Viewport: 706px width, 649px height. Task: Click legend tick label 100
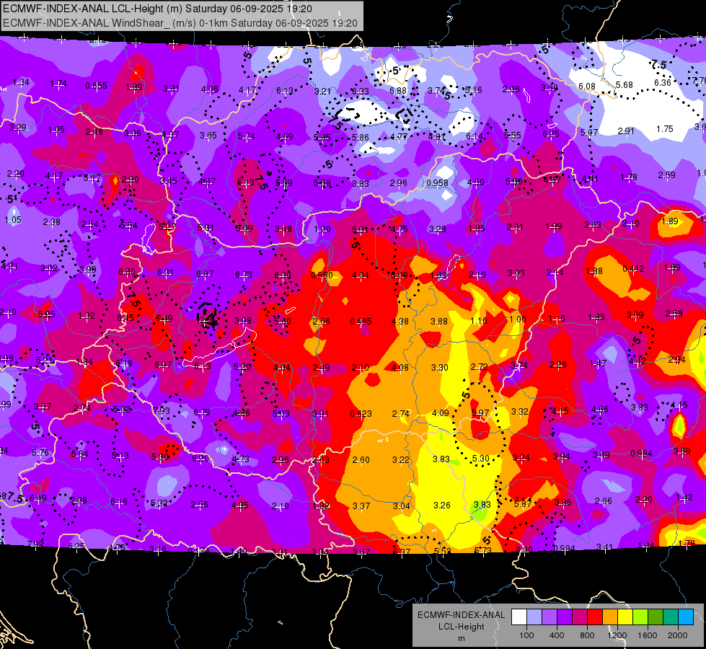pos(526,635)
